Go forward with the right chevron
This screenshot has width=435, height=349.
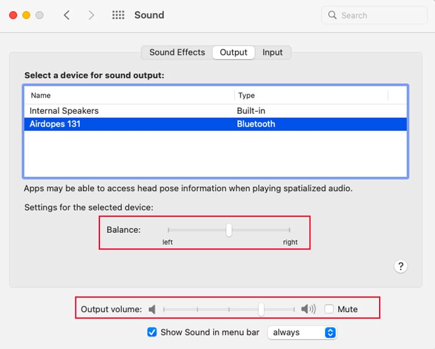pos(91,15)
